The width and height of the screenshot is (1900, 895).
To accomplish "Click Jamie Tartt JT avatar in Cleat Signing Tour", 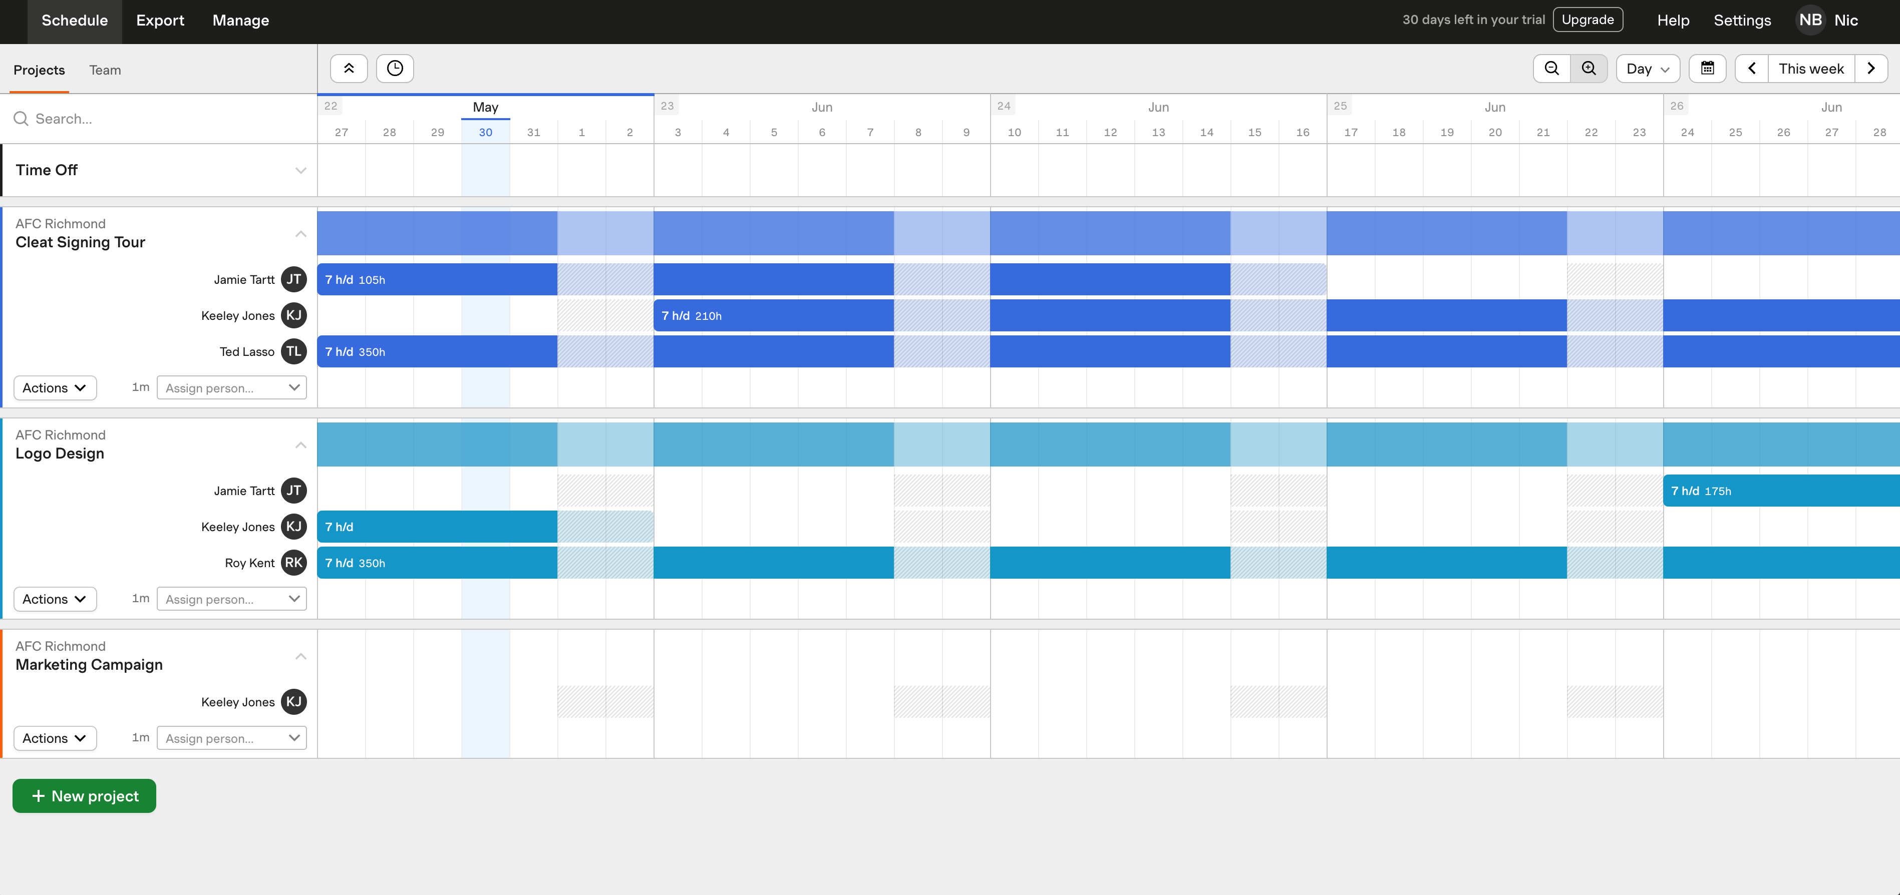I will click(293, 279).
